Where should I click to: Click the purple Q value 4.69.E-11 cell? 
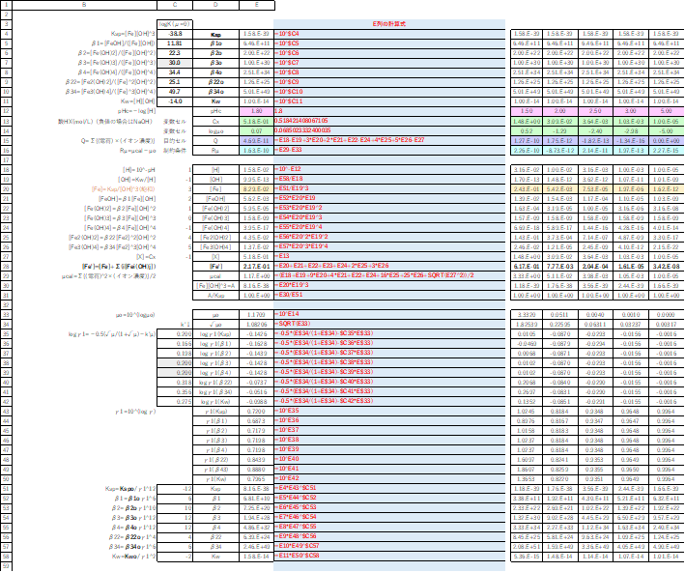click(257, 141)
